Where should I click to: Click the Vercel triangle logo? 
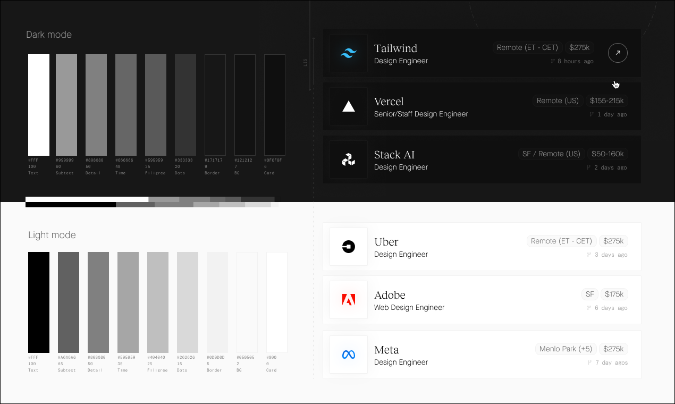point(349,106)
